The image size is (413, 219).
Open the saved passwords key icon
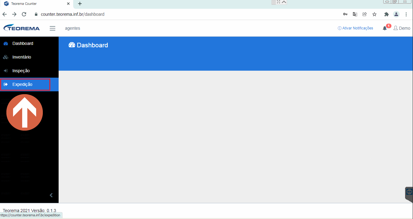coord(345,14)
